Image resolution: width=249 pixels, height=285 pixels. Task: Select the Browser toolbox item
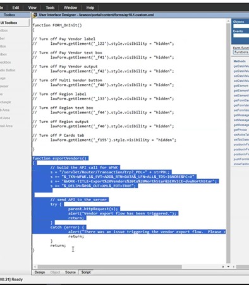(4, 86)
